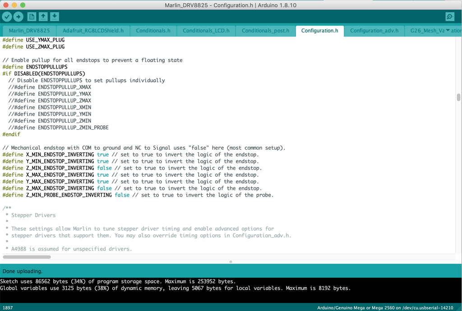Click the board and port status text
This screenshot has width=462, height=311.
point(385,308)
